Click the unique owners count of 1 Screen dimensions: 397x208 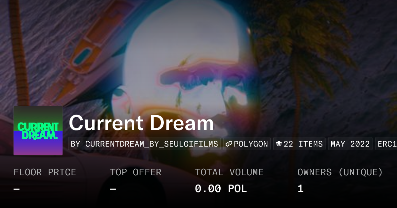tap(300, 189)
